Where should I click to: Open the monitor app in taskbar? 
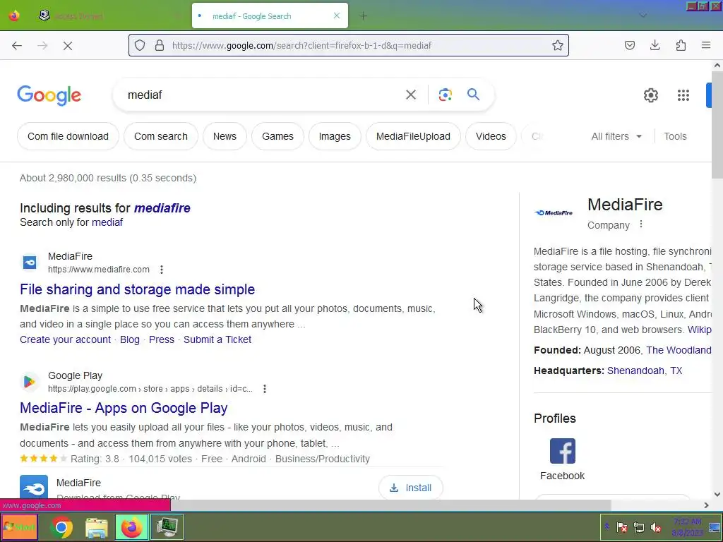(167, 527)
